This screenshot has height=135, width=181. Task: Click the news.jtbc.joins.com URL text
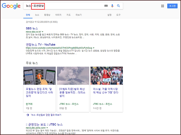click(x=36, y=128)
